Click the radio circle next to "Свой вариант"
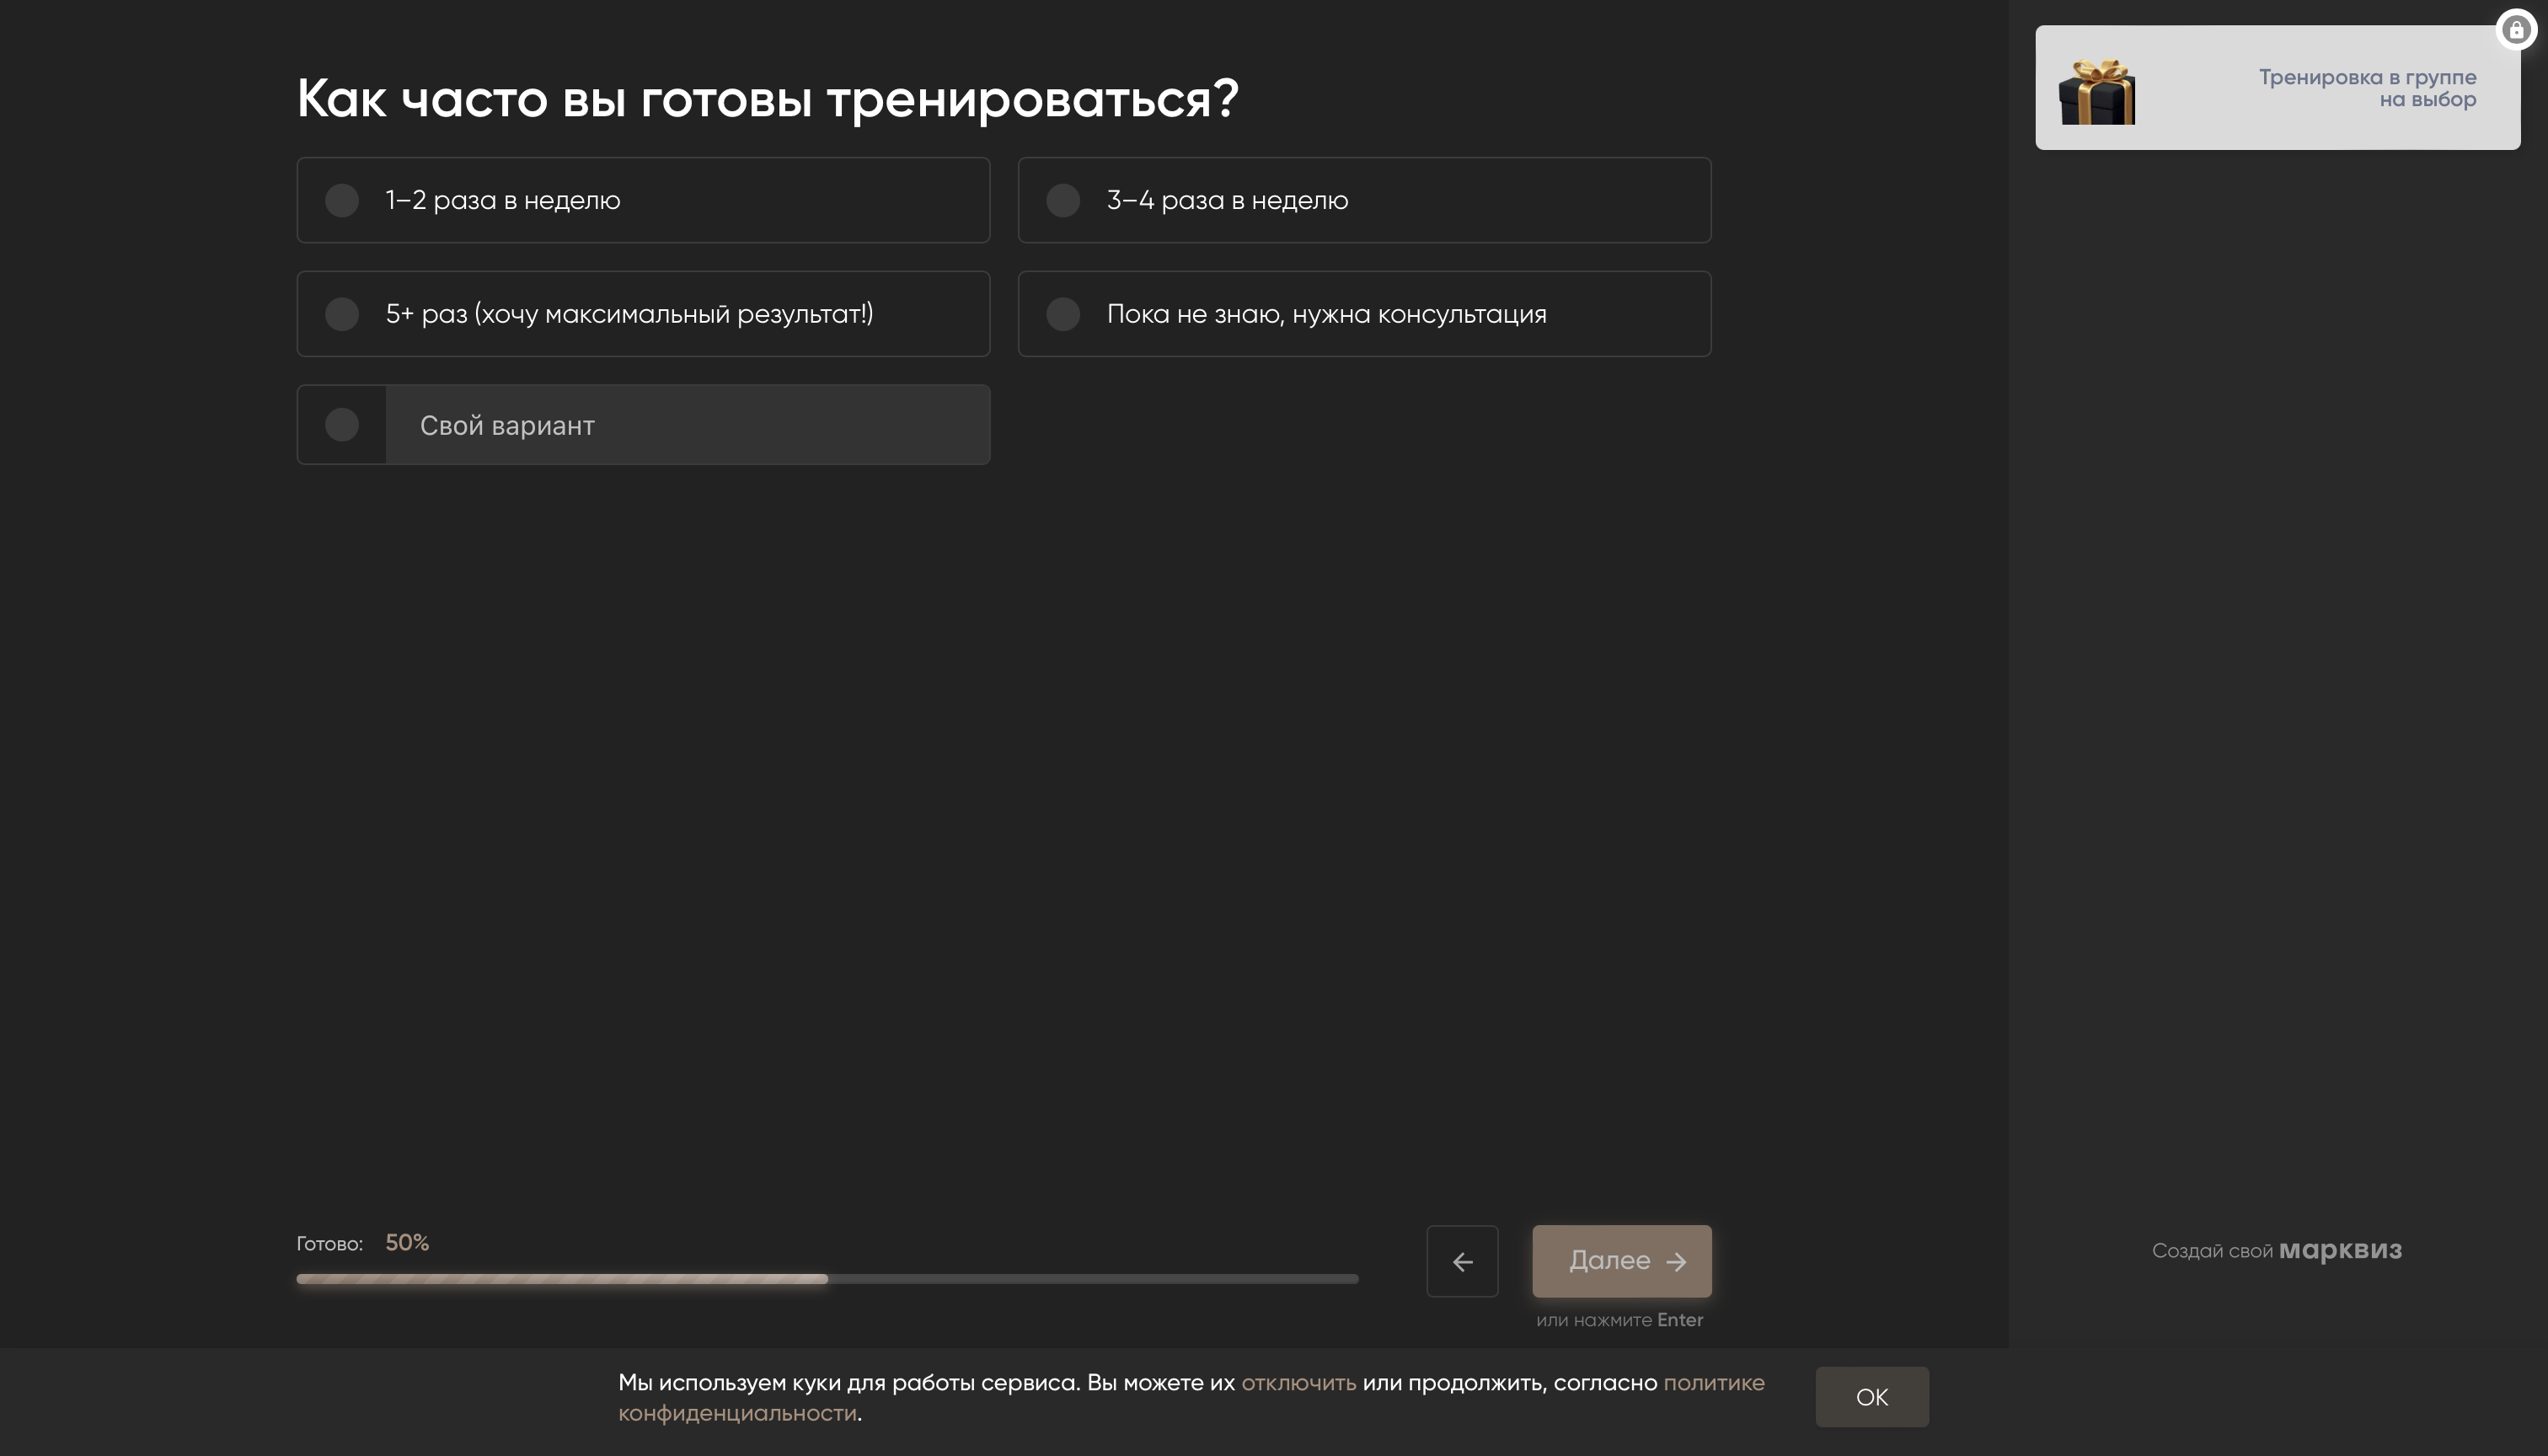This screenshot has width=2548, height=1456. 343,425
